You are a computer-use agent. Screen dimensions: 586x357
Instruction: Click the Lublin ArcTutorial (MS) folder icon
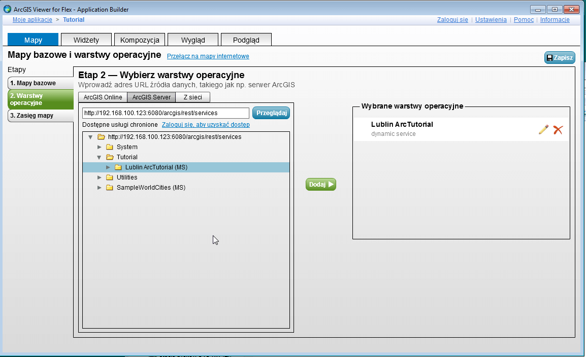[118, 167]
